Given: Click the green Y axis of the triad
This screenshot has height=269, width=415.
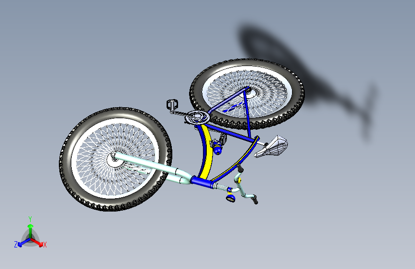Looking at the screenshot, I should 31,231.
